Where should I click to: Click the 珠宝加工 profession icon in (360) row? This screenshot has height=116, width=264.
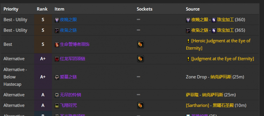point(214,20)
